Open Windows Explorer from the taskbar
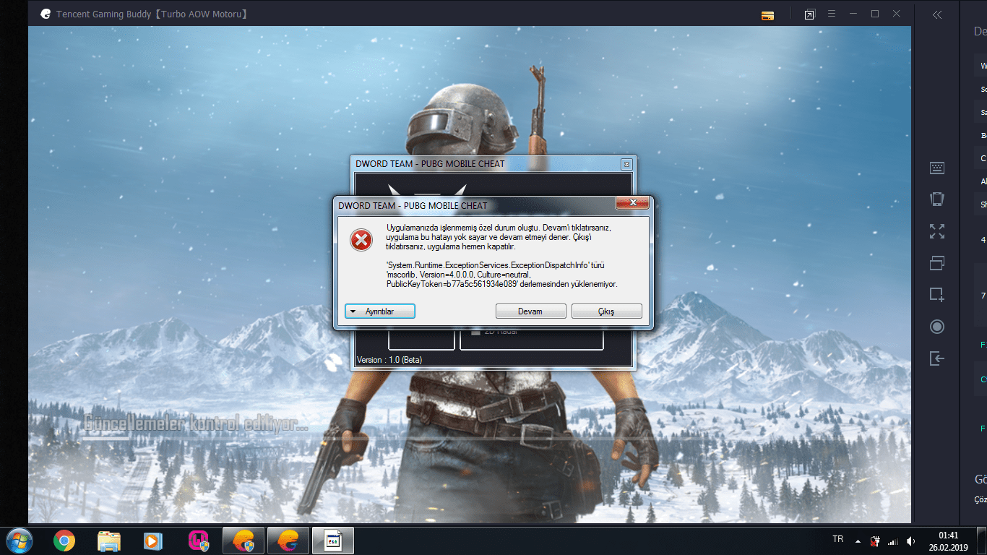The image size is (987, 555). tap(108, 541)
